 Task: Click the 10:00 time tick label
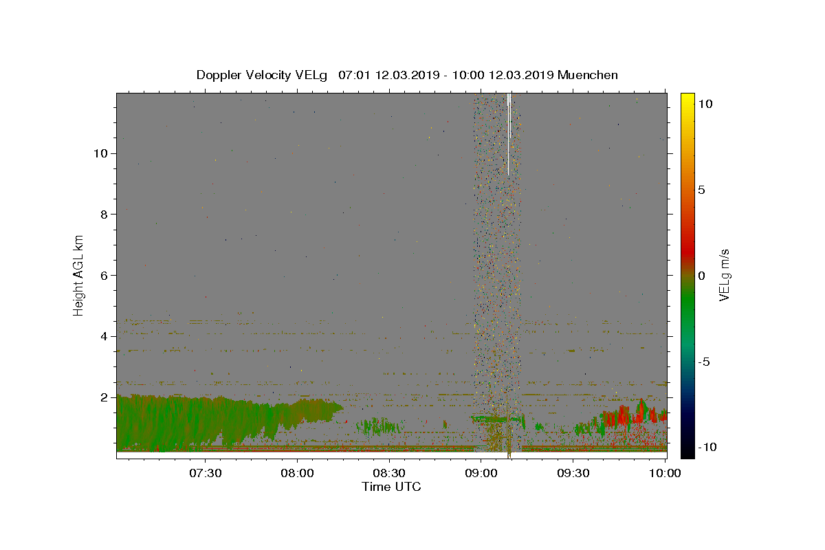coord(665,473)
